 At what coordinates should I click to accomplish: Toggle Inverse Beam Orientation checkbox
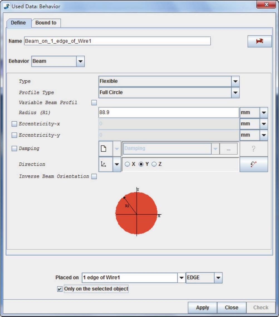[94, 177]
